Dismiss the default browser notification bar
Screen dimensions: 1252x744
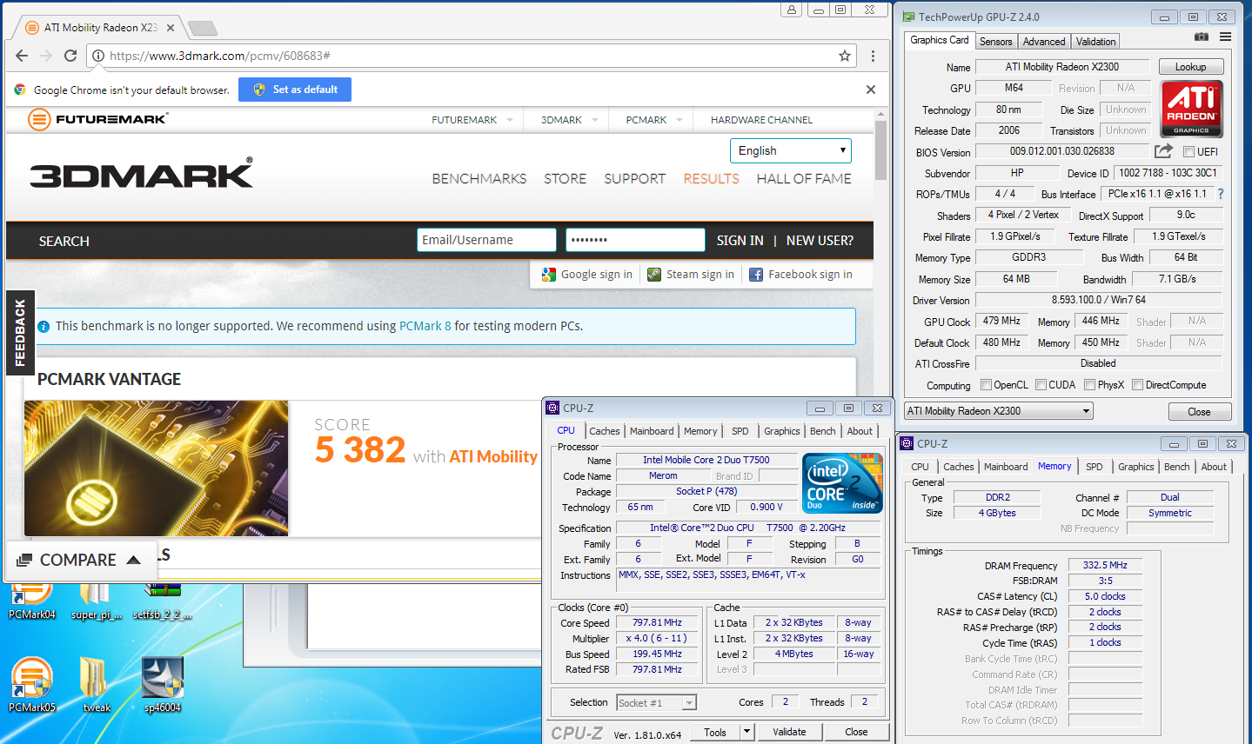871,90
